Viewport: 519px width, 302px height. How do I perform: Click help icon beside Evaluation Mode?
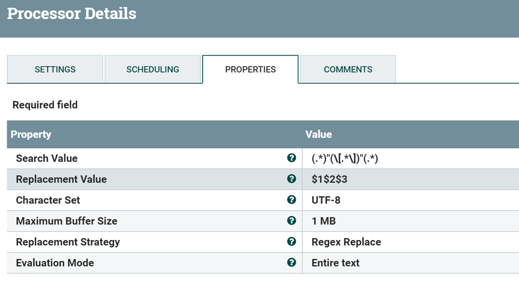(291, 262)
